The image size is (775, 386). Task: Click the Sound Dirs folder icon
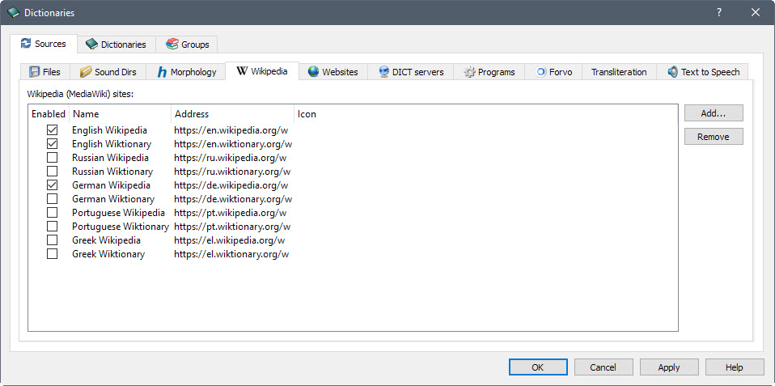pyautogui.click(x=86, y=72)
